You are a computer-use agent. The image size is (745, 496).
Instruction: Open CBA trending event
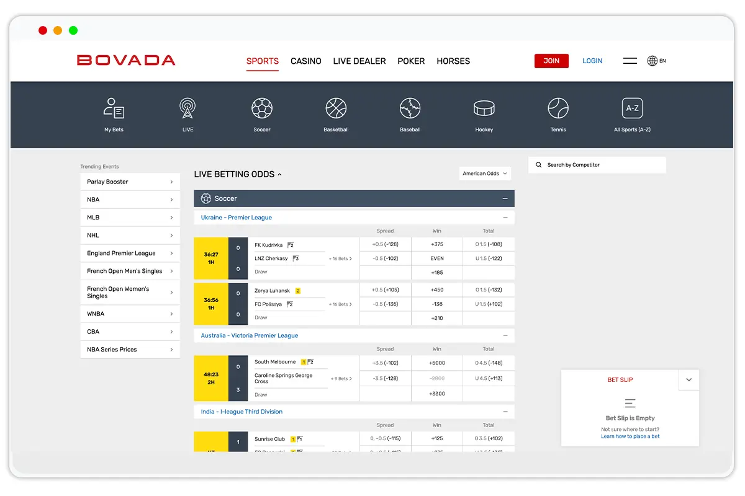pyautogui.click(x=130, y=332)
